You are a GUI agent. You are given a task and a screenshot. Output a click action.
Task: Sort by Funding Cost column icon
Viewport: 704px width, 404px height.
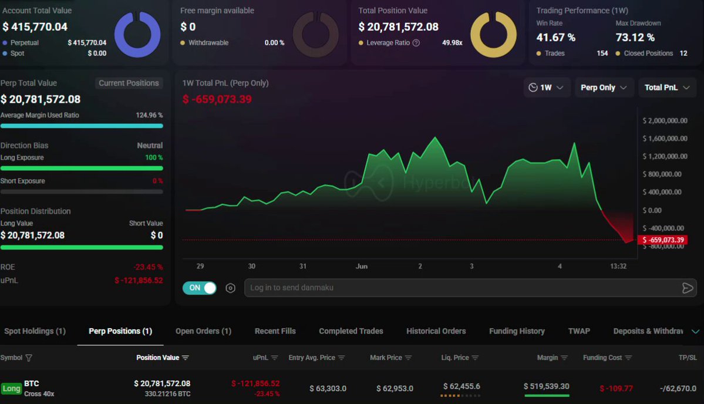(x=629, y=358)
